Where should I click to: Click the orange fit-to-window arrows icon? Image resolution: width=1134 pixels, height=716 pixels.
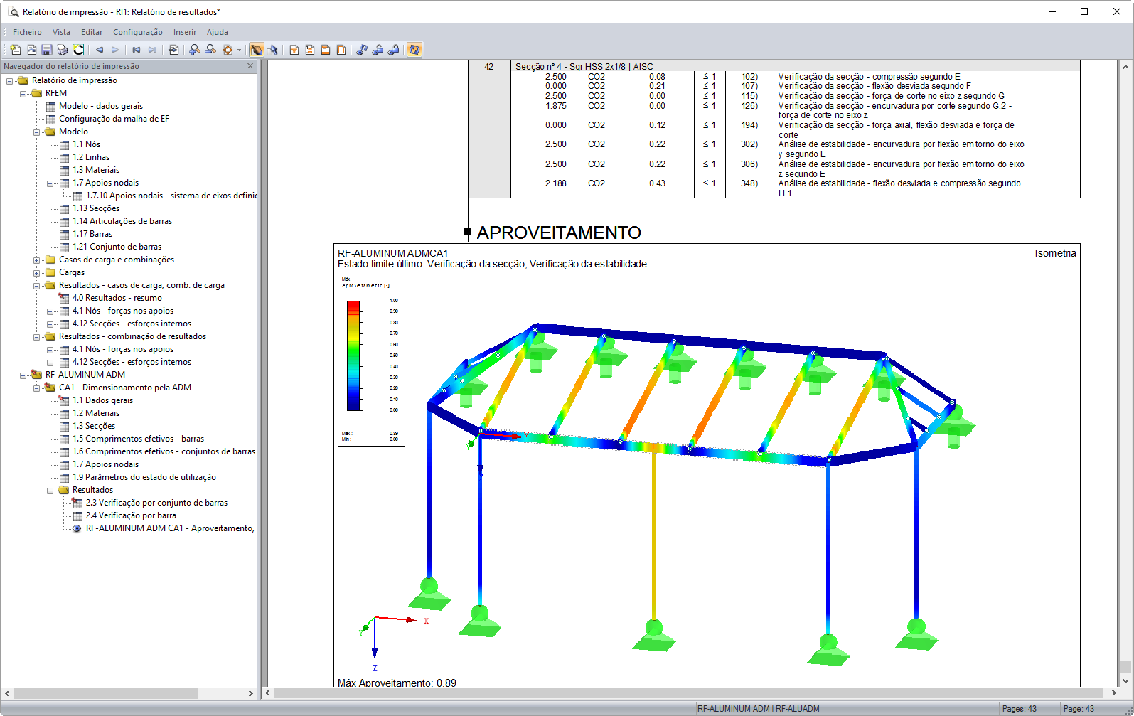tap(228, 50)
